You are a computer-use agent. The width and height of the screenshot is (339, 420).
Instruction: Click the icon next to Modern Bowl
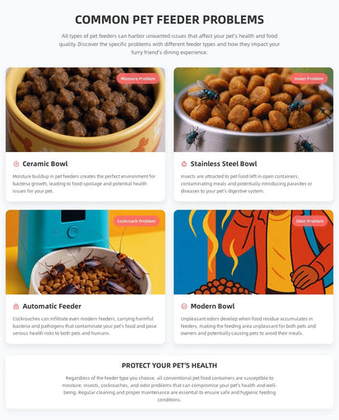(184, 307)
